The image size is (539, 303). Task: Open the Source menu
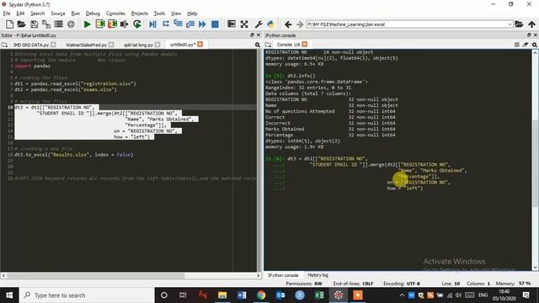click(58, 13)
